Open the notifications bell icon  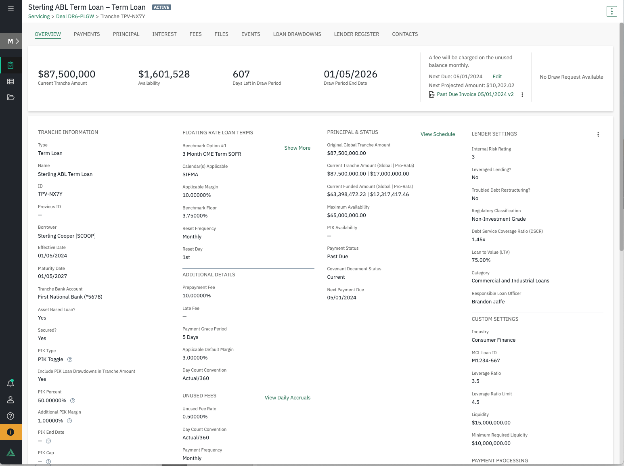click(x=10, y=383)
